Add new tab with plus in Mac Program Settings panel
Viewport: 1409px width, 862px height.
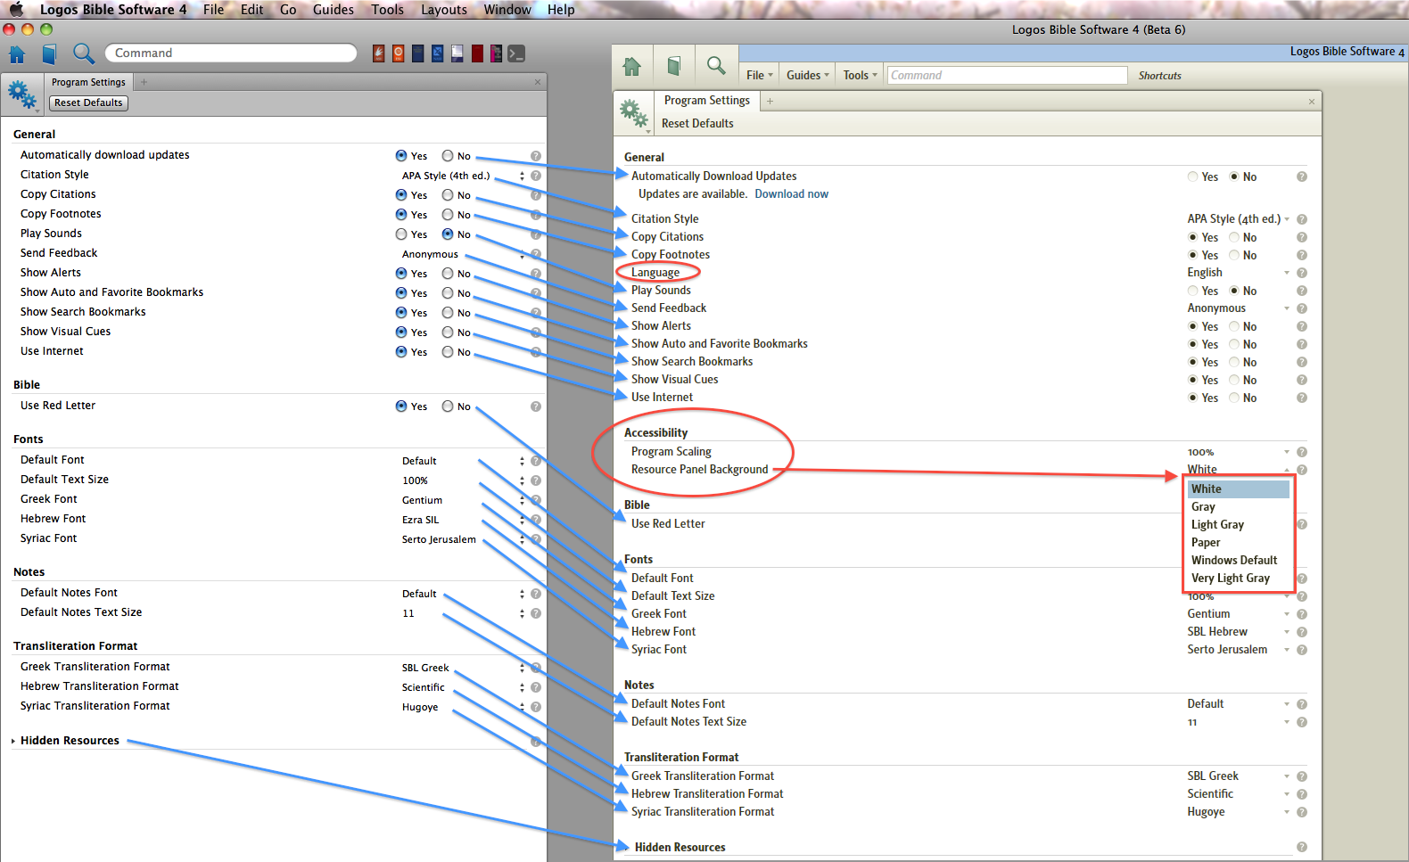point(144,82)
